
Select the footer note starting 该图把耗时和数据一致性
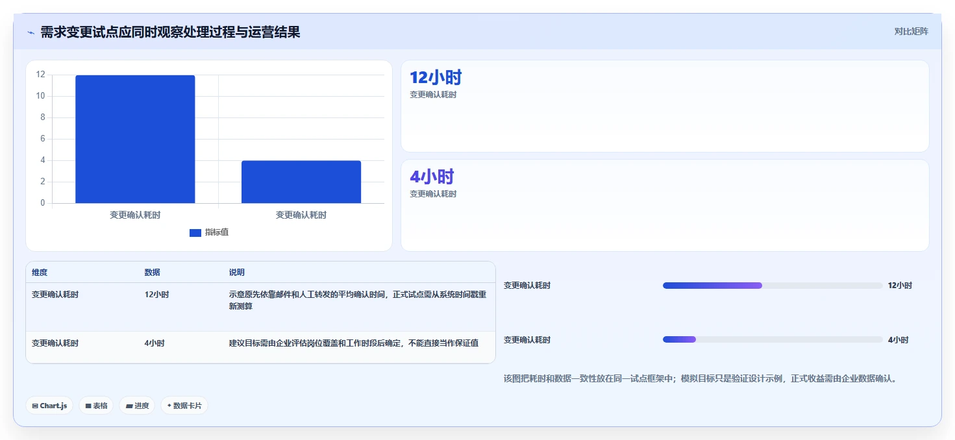tap(700, 378)
